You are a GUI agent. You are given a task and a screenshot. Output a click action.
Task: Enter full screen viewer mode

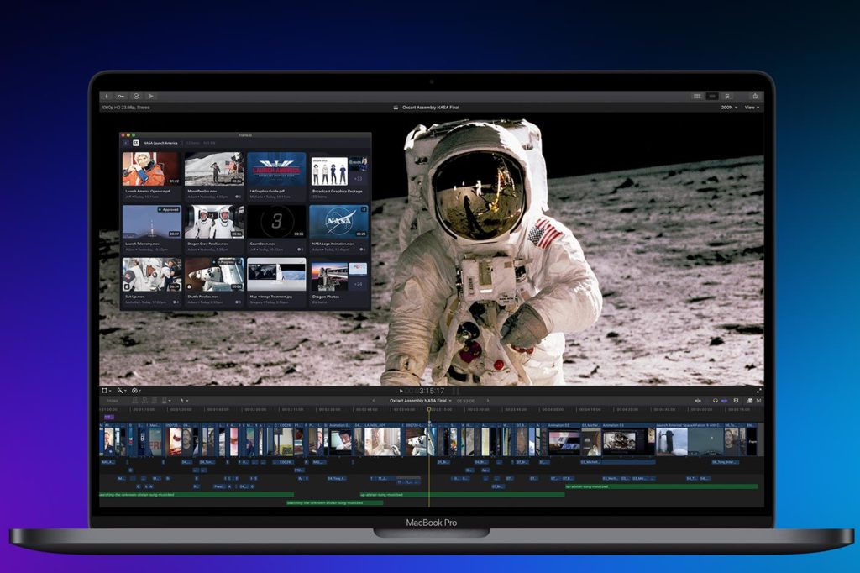pyautogui.click(x=758, y=391)
